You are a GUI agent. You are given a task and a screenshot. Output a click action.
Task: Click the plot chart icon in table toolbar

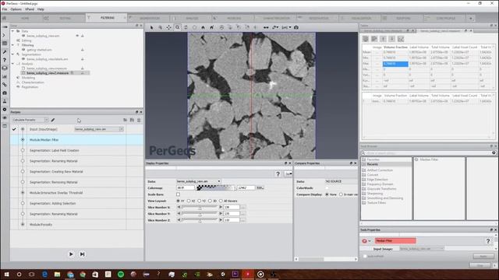coord(401,39)
